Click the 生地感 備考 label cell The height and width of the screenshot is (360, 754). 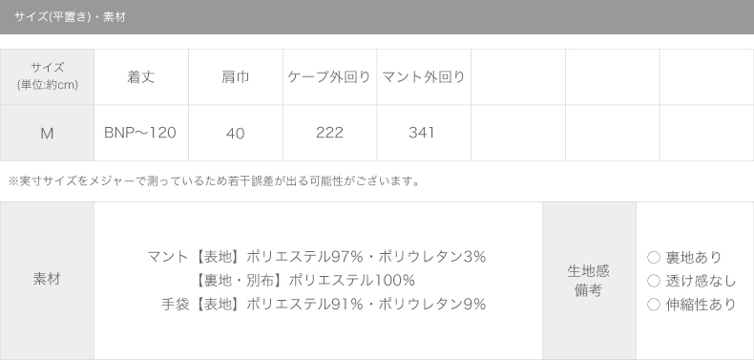click(x=589, y=281)
